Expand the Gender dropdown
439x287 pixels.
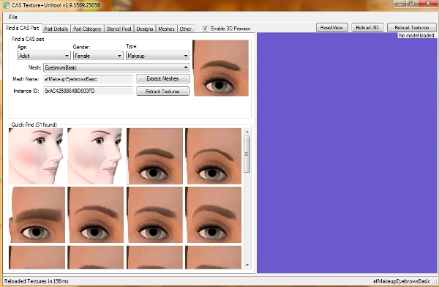coord(98,56)
